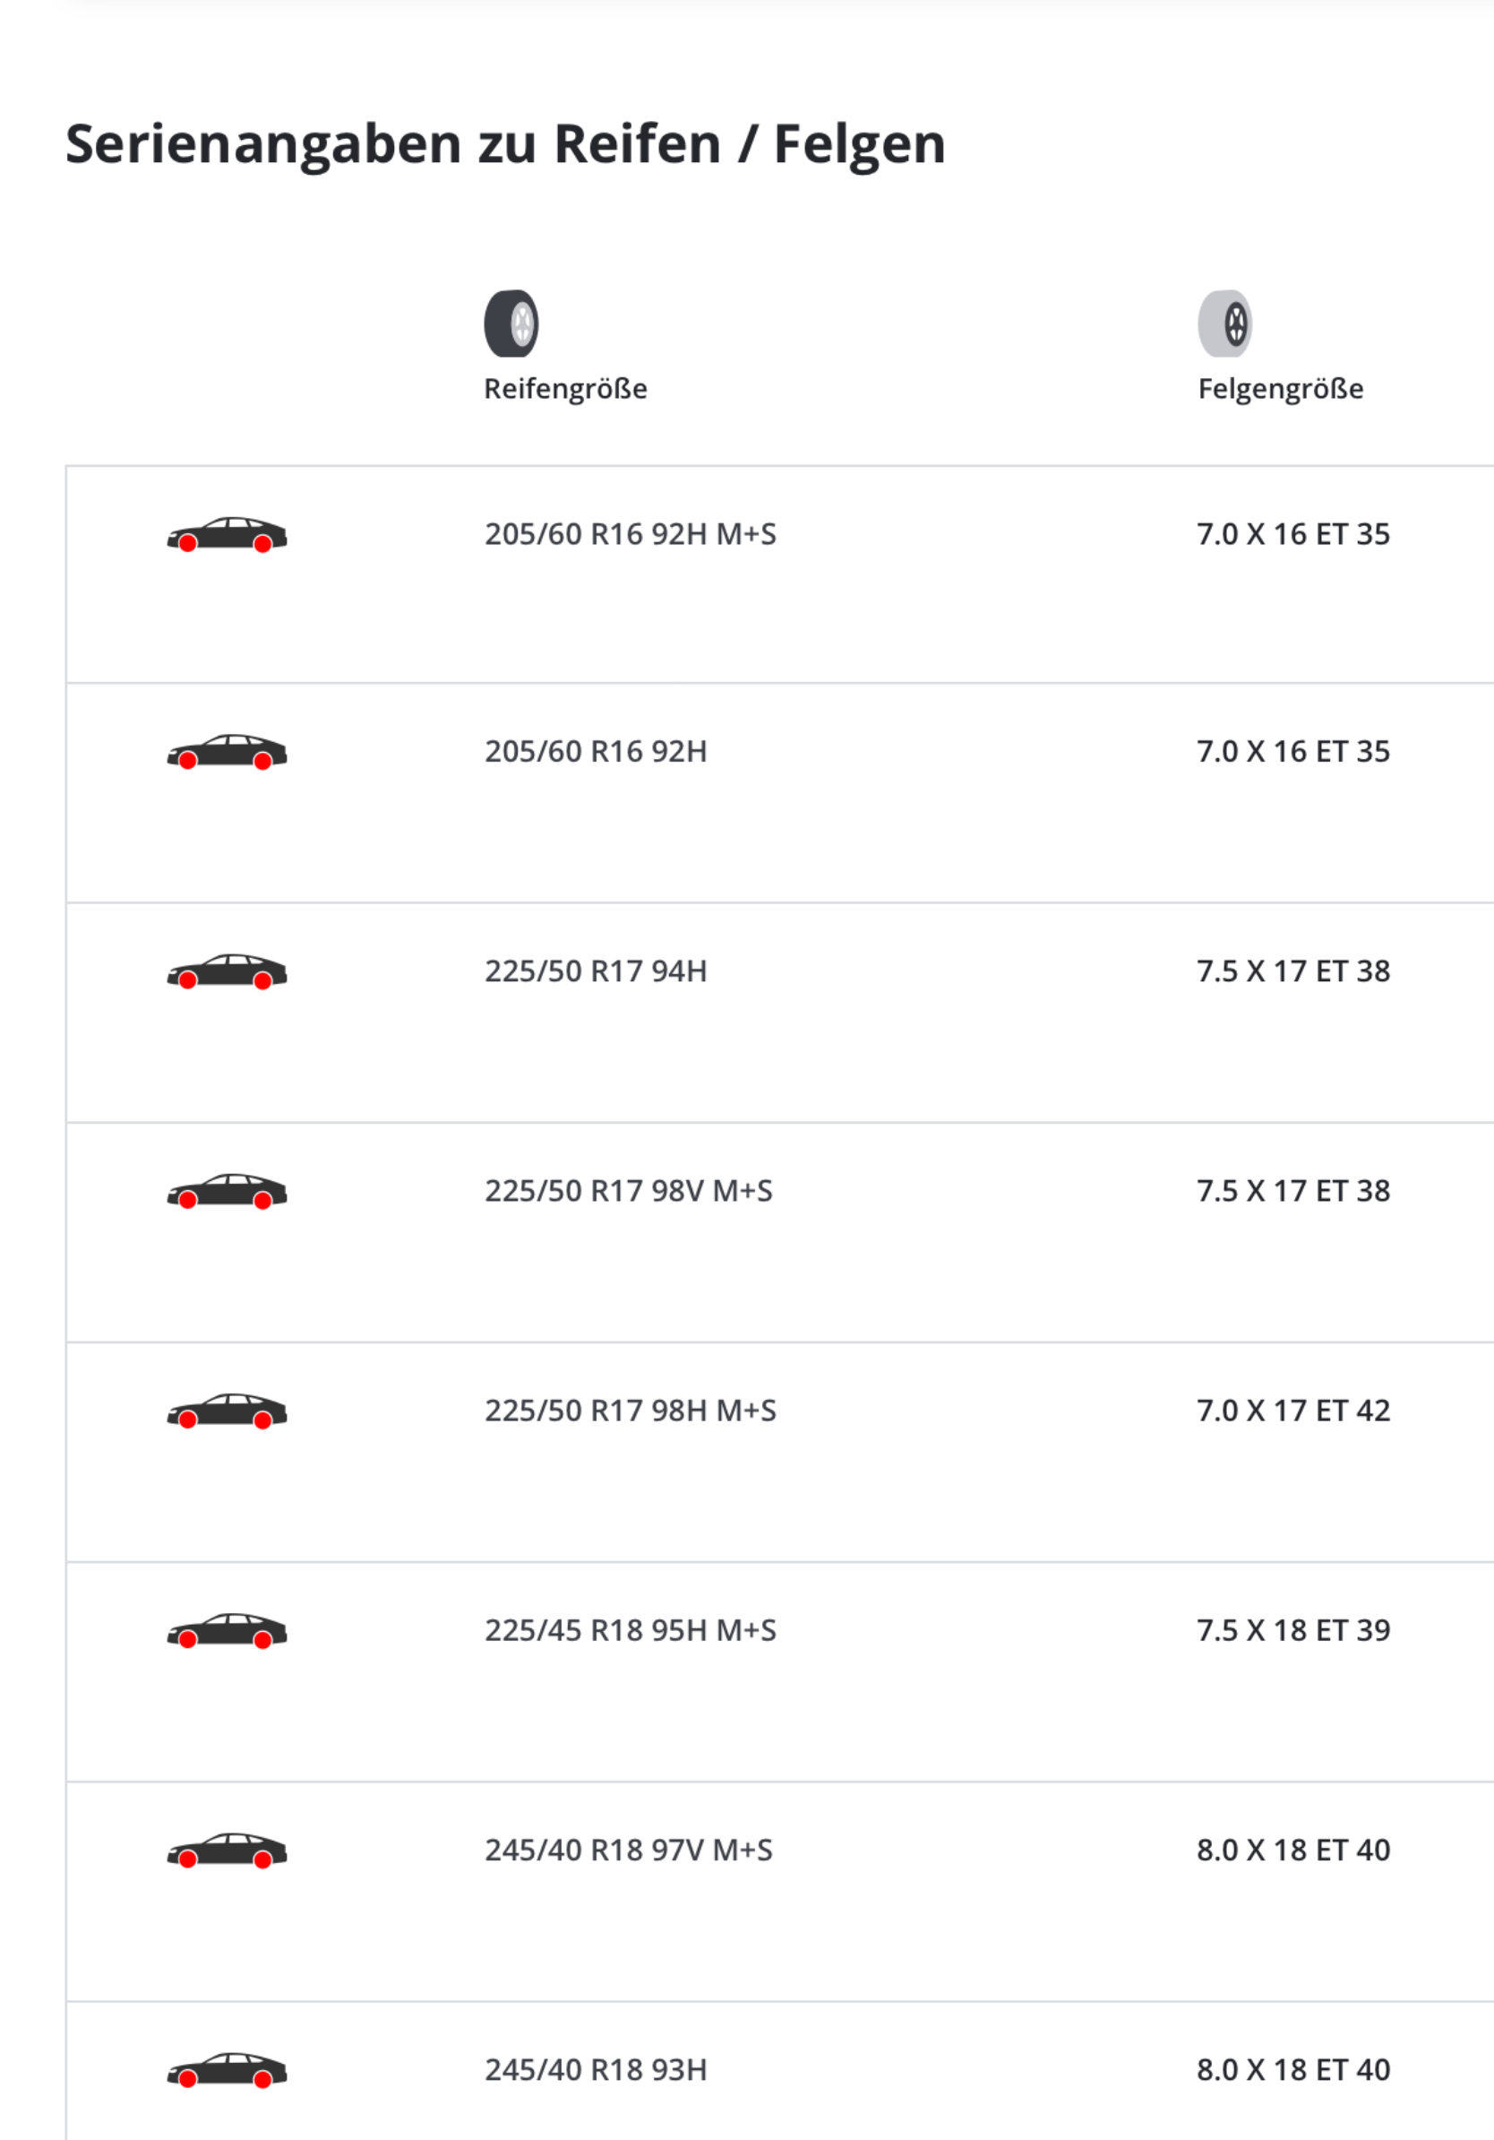Click car icon beside 205/60 R16 92H
The width and height of the screenshot is (1494, 2140).
click(227, 751)
